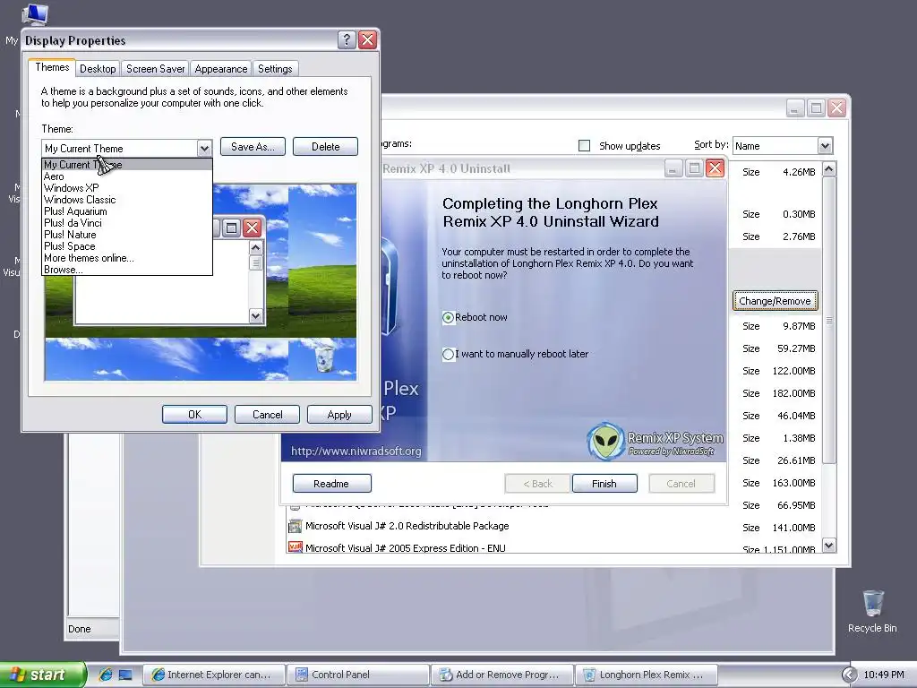
Task: Go to the Appearance tab
Action: coord(220,68)
